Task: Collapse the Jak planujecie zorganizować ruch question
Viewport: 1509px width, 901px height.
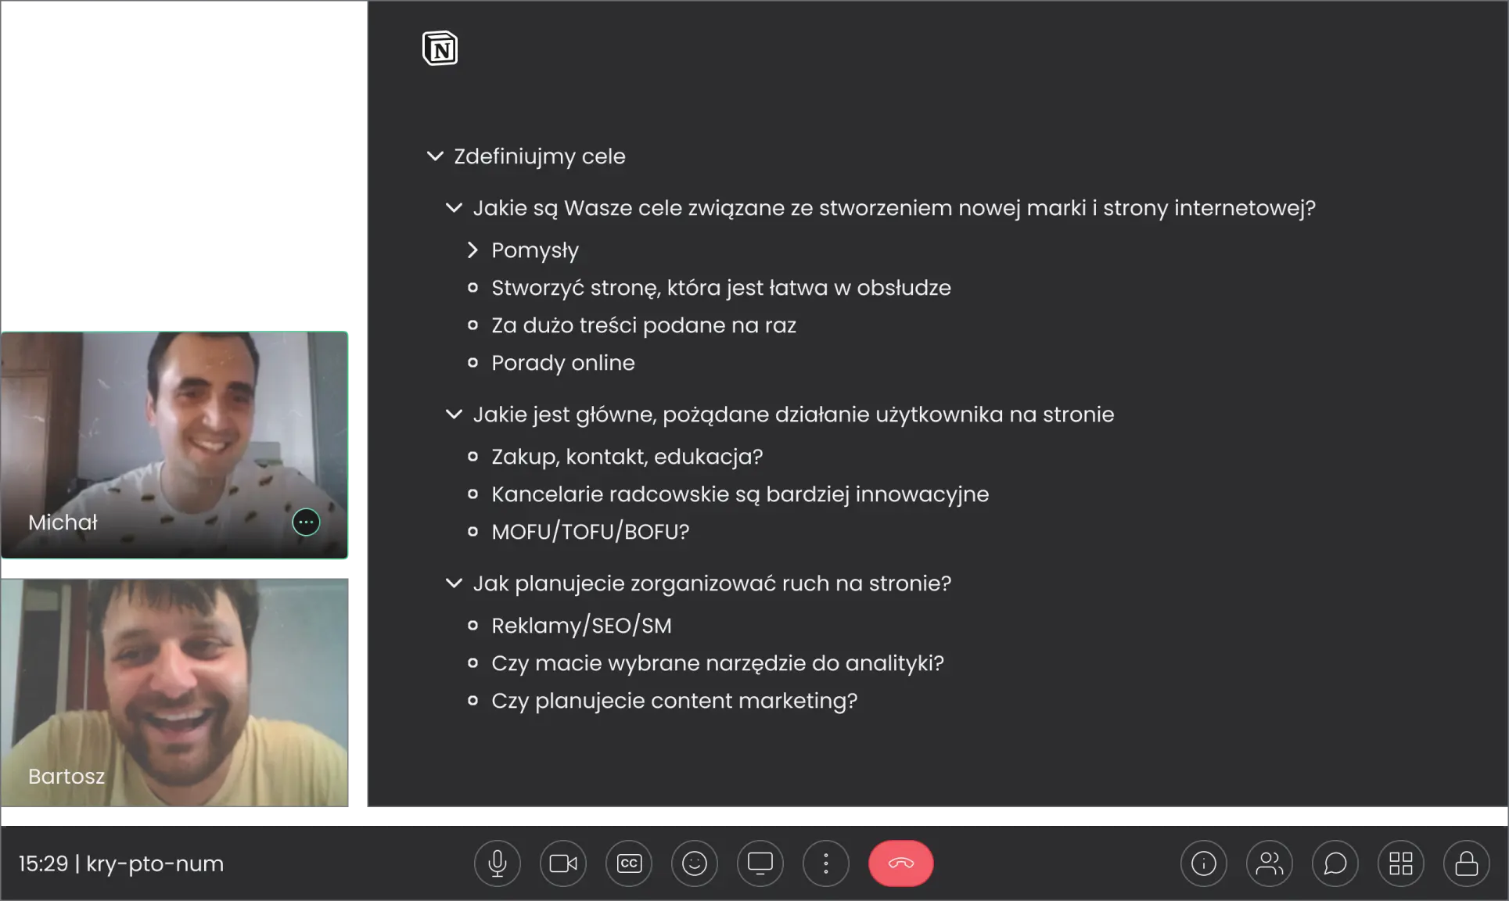Action: pyautogui.click(x=454, y=583)
